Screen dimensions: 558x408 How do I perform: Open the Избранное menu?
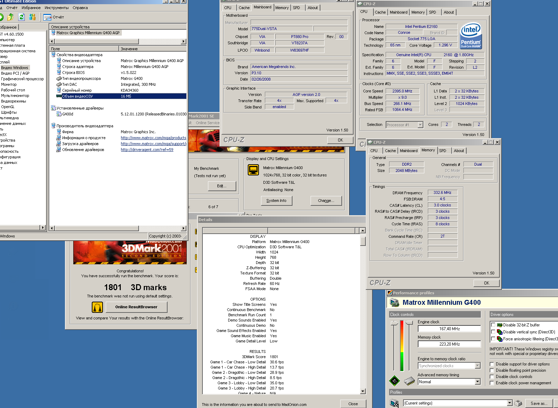point(31,8)
